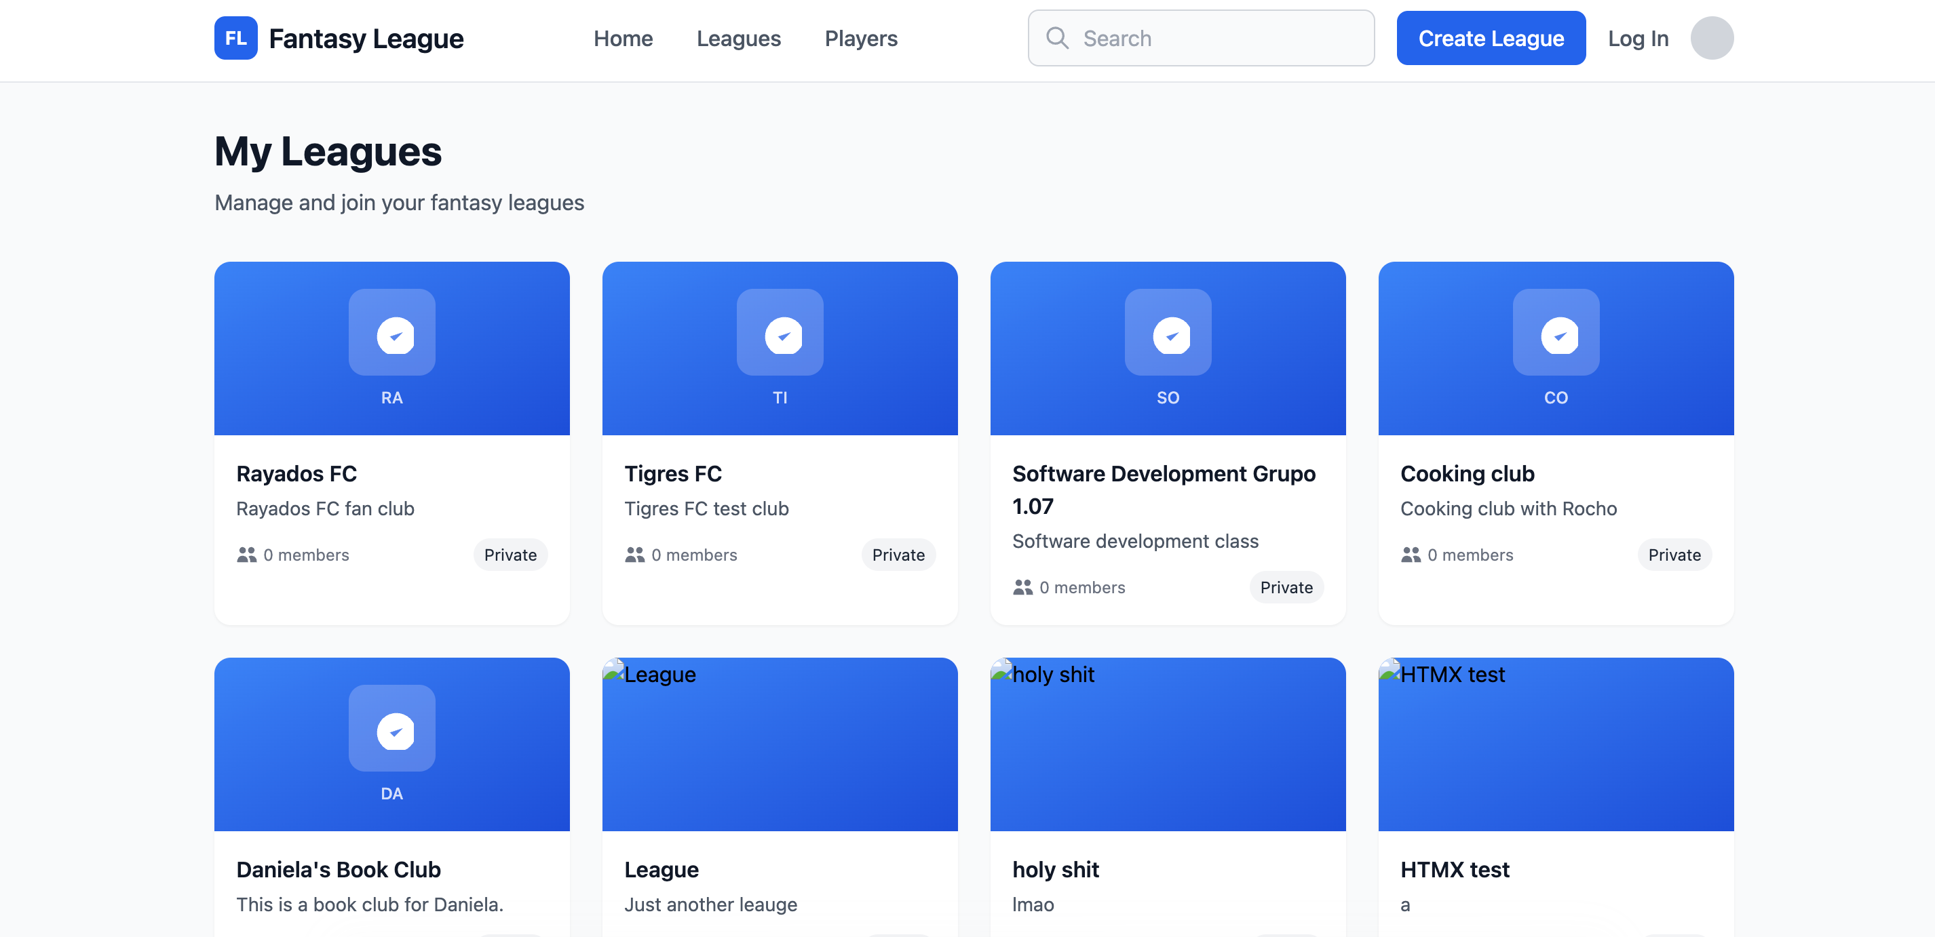1935x937 pixels.
Task: Open the HTMX test league title
Action: click(1454, 869)
